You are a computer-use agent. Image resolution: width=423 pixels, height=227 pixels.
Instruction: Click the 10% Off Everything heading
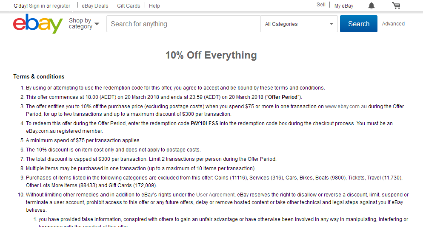pyautogui.click(x=211, y=55)
